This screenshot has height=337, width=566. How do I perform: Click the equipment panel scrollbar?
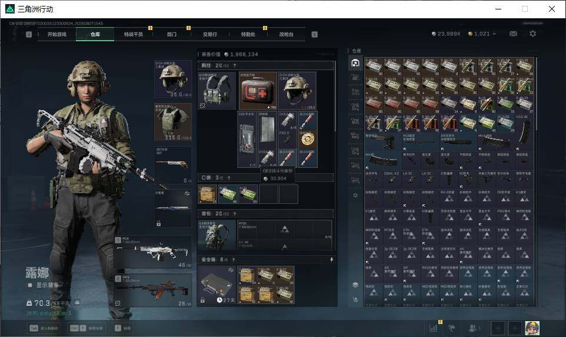tap(335, 96)
